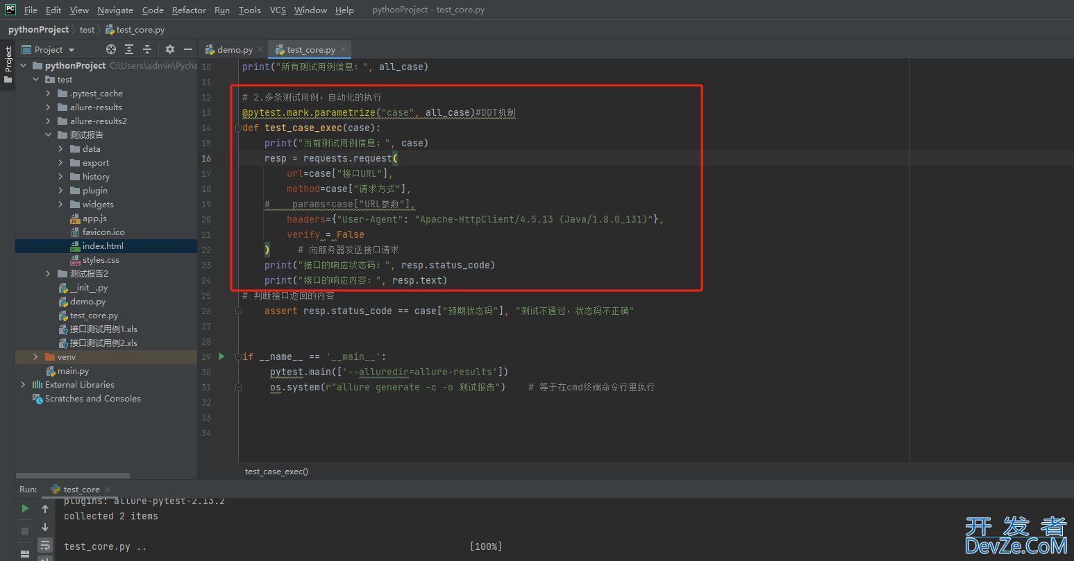Screen dimensions: 1074x561
Task: Expand the allure-results2 folder
Action: (48, 121)
